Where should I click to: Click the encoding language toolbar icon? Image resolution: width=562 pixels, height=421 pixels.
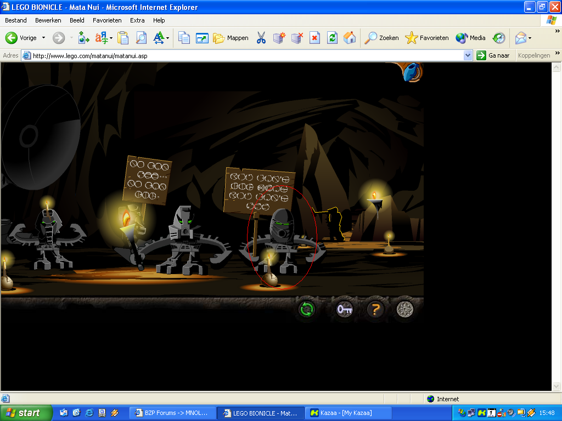pyautogui.click(x=102, y=38)
